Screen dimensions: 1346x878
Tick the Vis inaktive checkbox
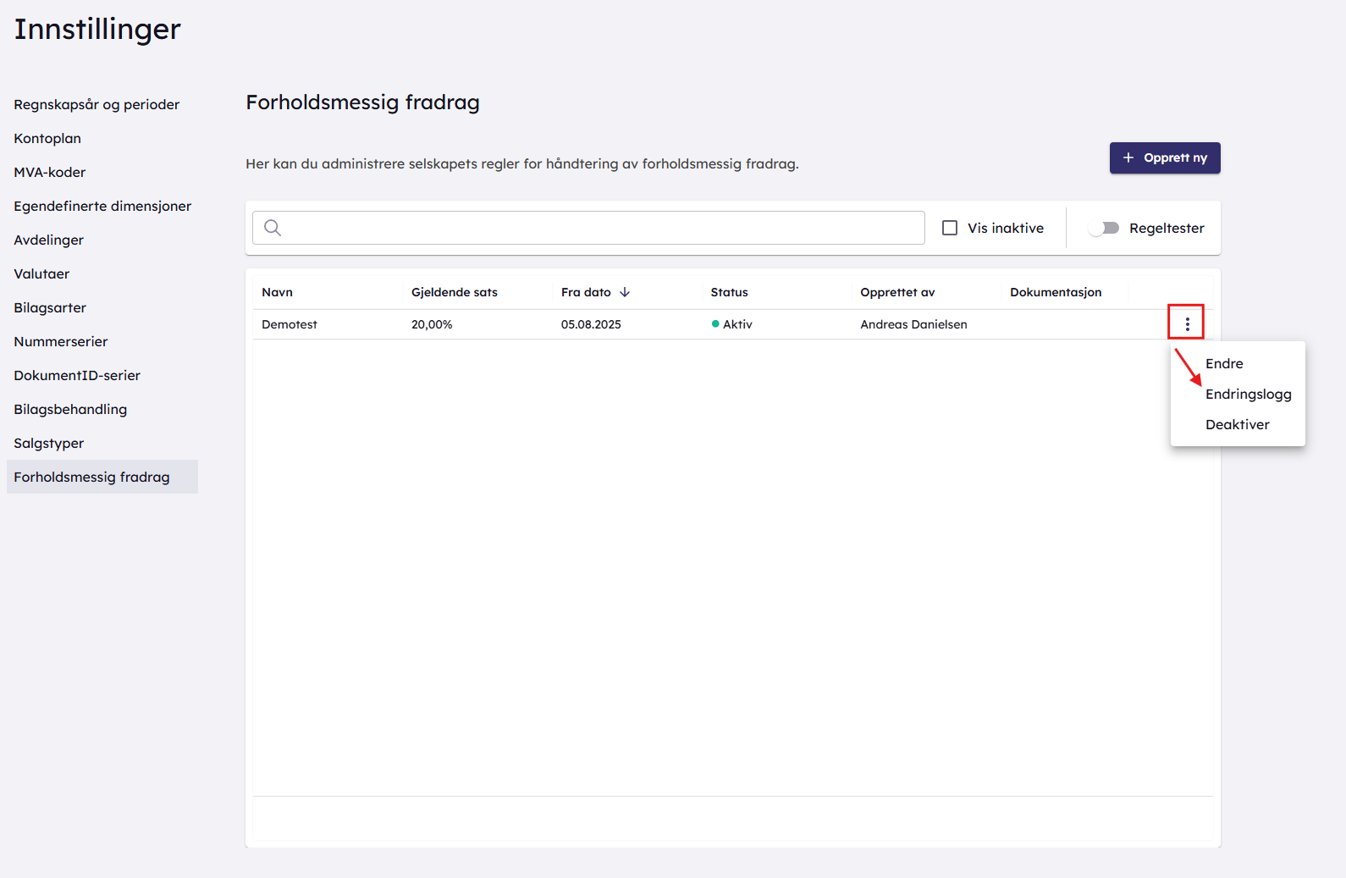pyautogui.click(x=950, y=228)
